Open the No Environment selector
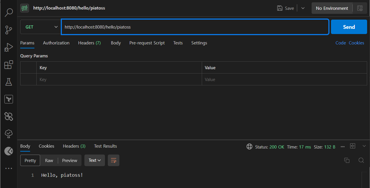 332,8
